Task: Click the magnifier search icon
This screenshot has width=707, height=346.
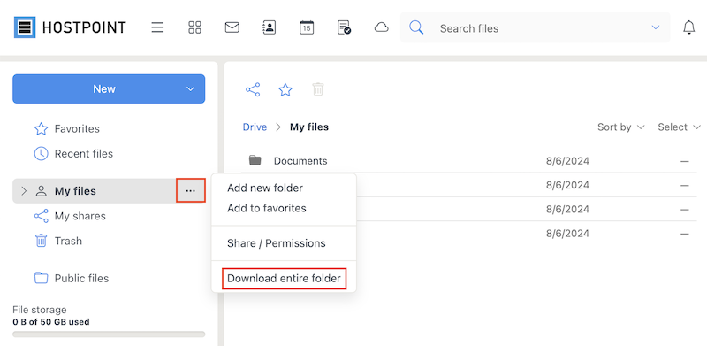Action: 416,28
